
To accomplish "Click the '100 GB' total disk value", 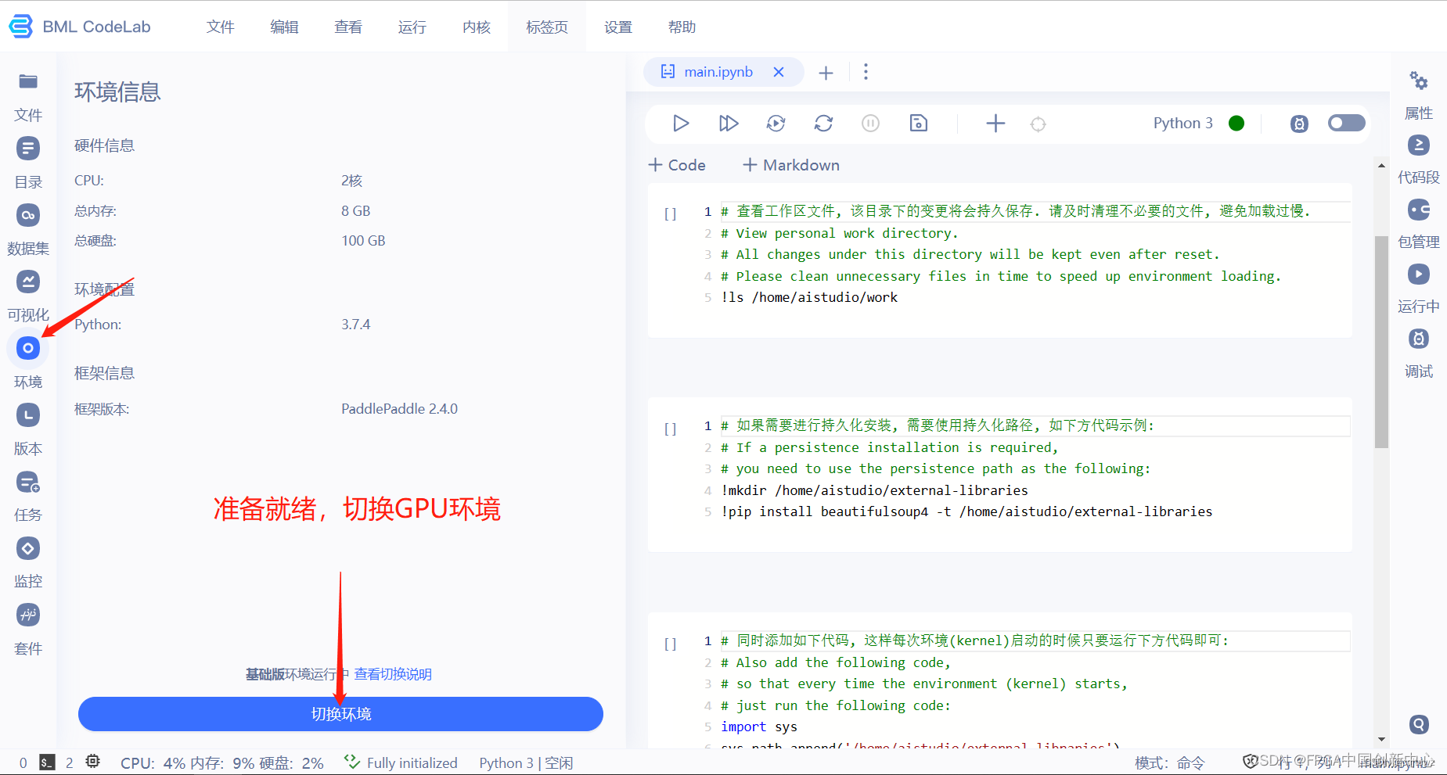I will click(x=363, y=241).
